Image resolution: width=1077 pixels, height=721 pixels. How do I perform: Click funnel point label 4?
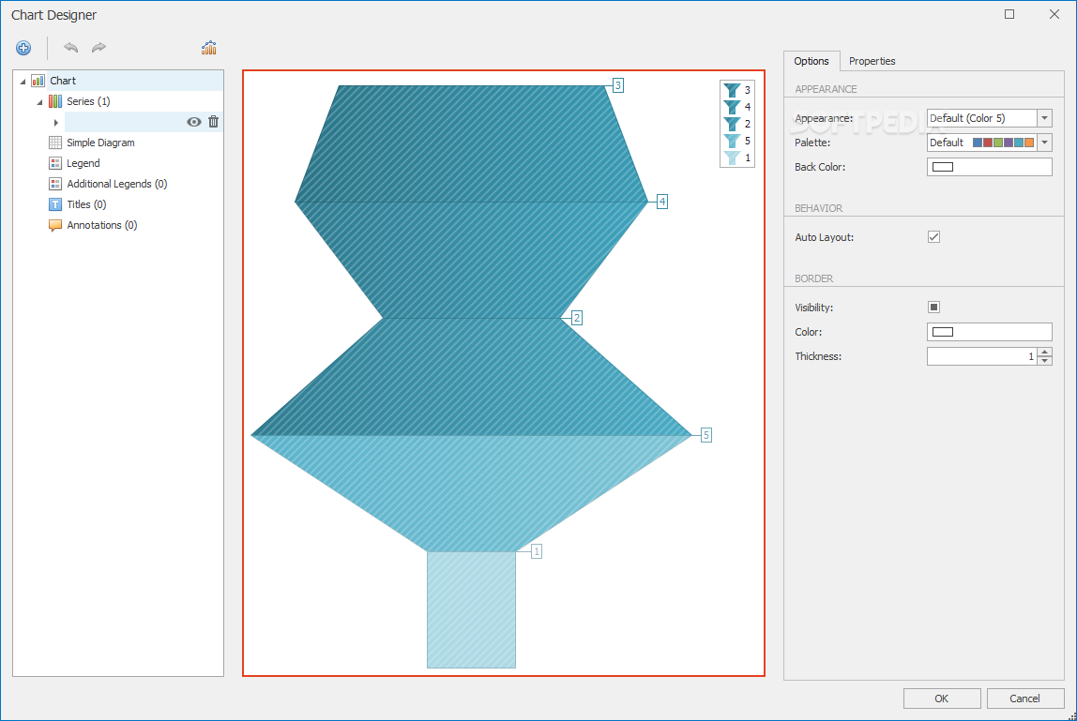click(x=662, y=202)
